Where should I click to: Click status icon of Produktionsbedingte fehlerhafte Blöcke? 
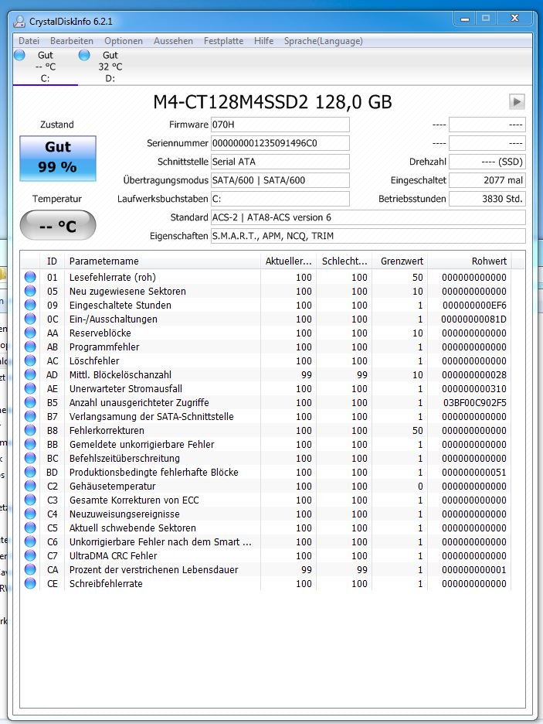pyautogui.click(x=30, y=472)
